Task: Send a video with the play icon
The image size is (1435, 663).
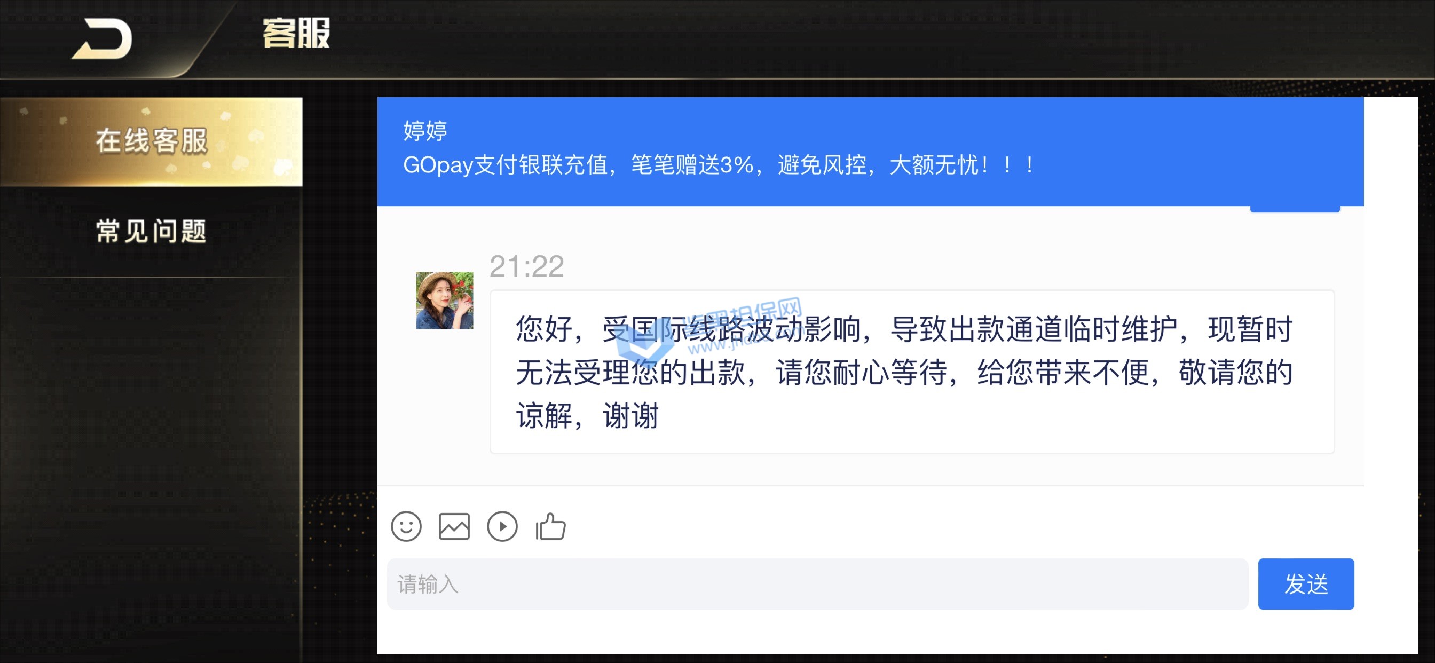Action: coord(502,526)
